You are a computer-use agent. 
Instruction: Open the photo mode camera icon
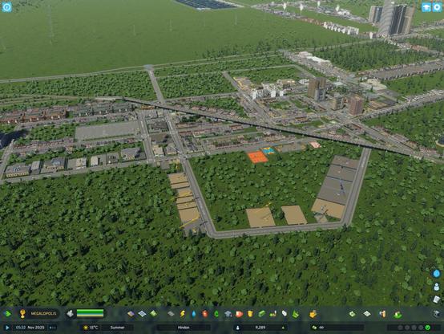436,314
